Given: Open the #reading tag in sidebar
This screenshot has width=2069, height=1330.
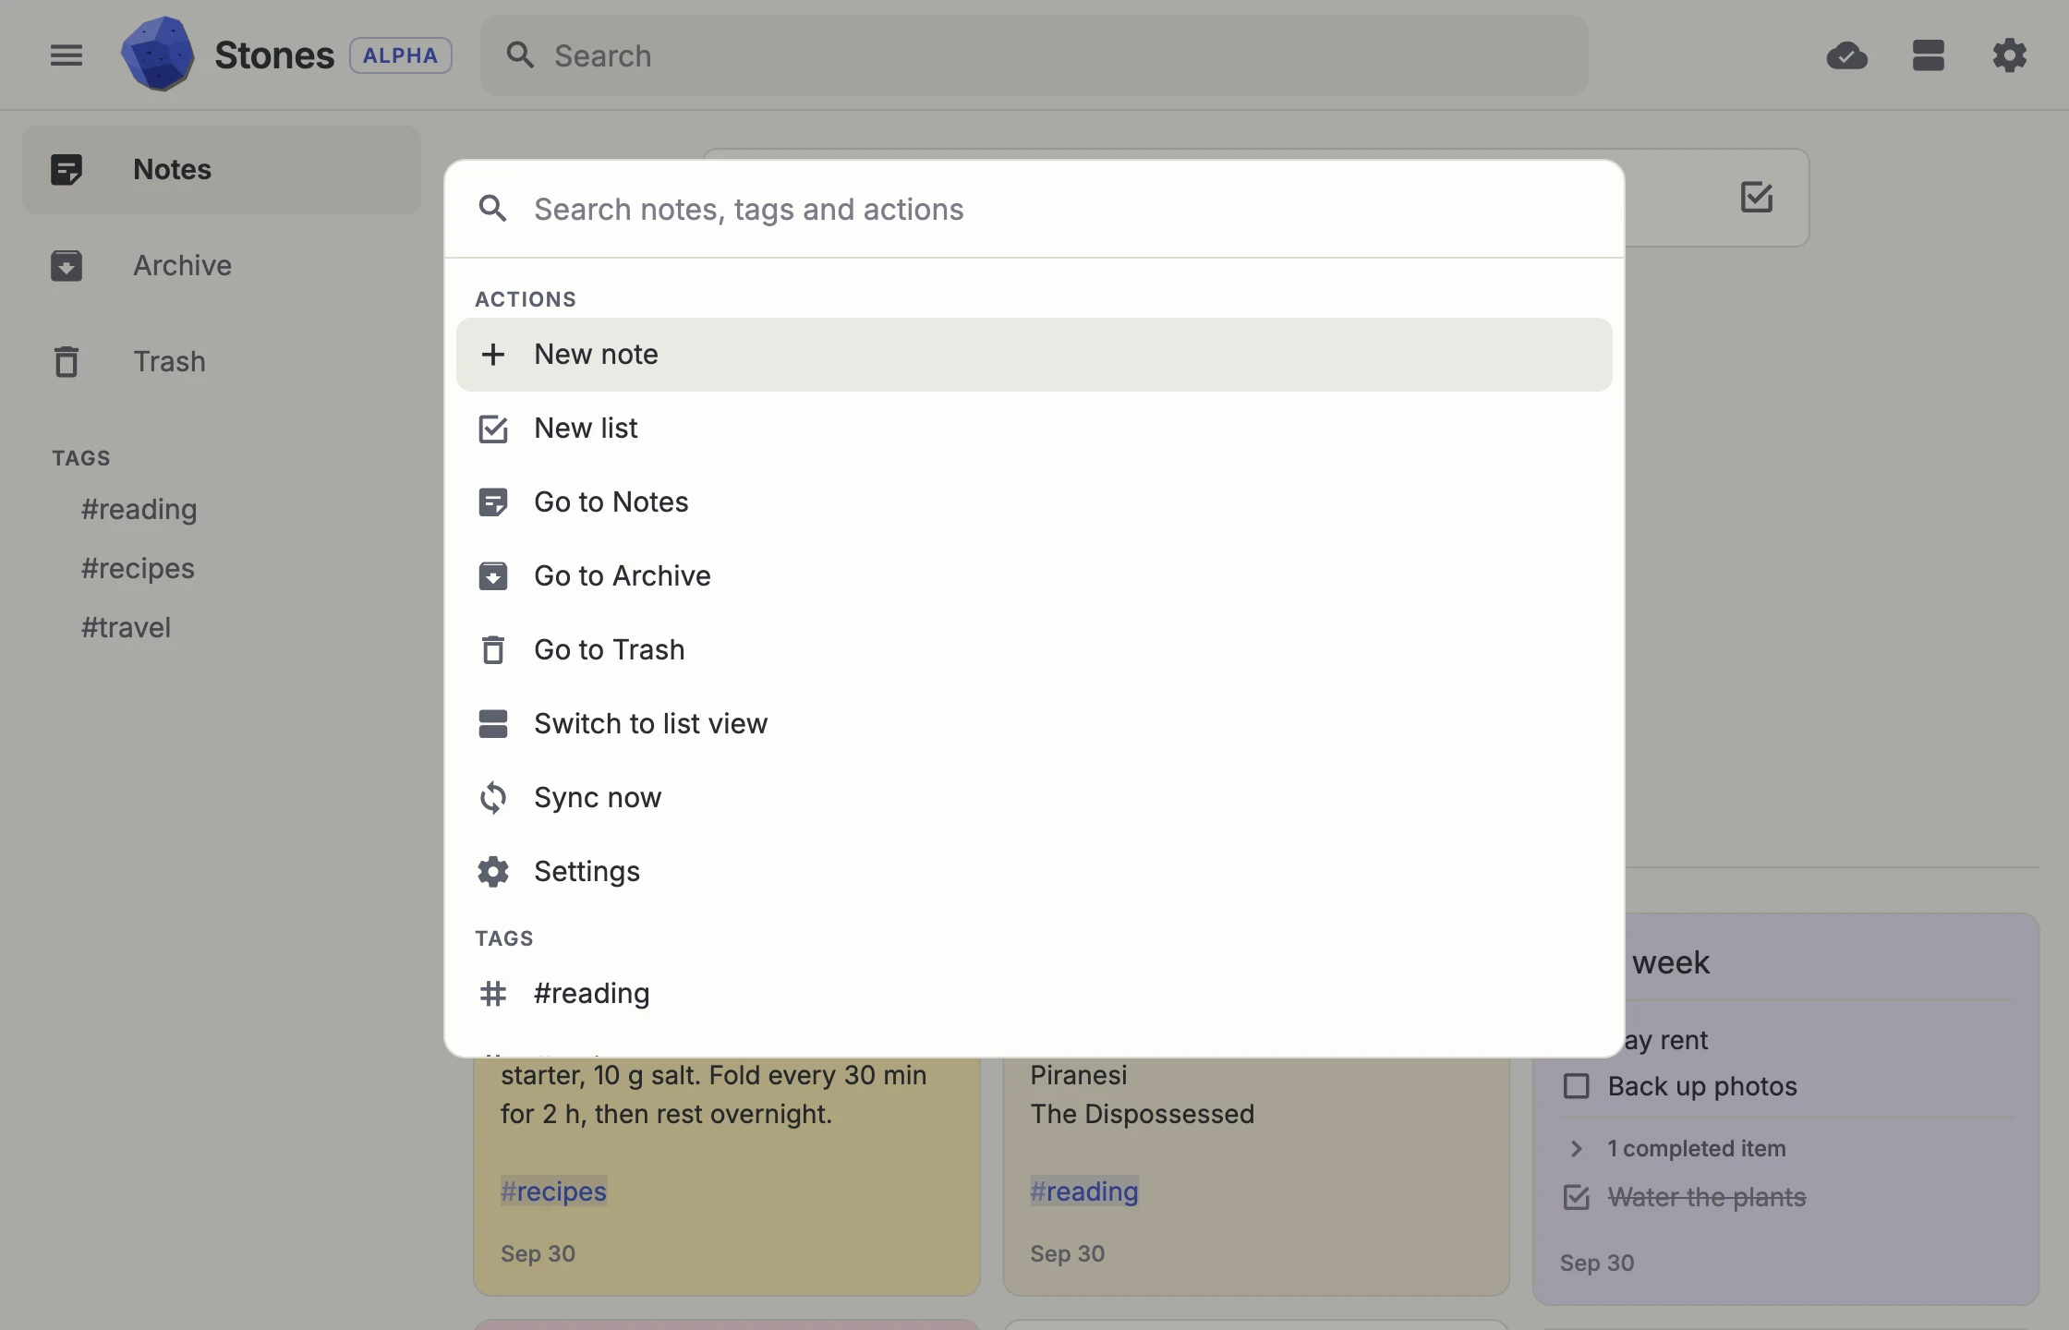Looking at the screenshot, I should tap(139, 510).
